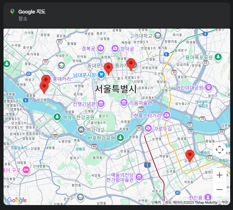233x210 pixels.
Task: Click the 용산구 district label
Action: (x=103, y=116)
